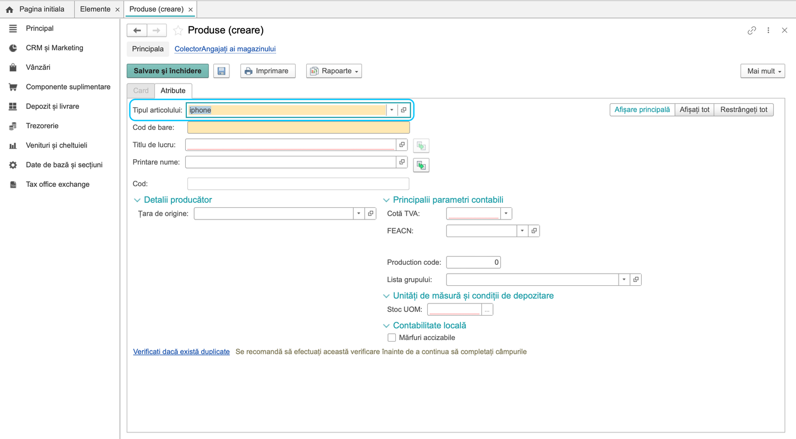Click the Restrângeți tot button

pyautogui.click(x=744, y=109)
